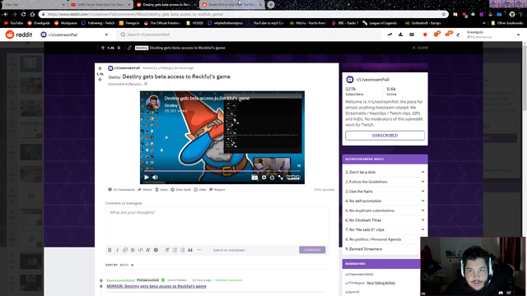Open the 33 Comments link
527x296 pixels.
(x=121, y=190)
